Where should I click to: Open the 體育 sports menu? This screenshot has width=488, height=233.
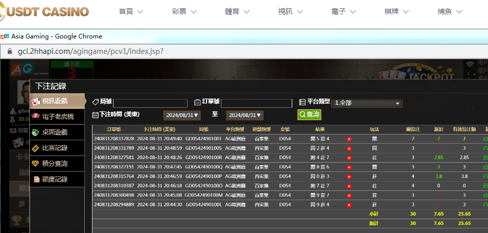(x=237, y=11)
